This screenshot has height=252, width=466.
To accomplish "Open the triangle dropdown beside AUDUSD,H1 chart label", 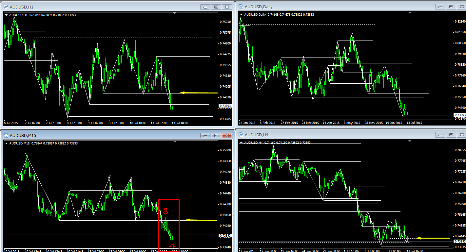I will [7, 15].
